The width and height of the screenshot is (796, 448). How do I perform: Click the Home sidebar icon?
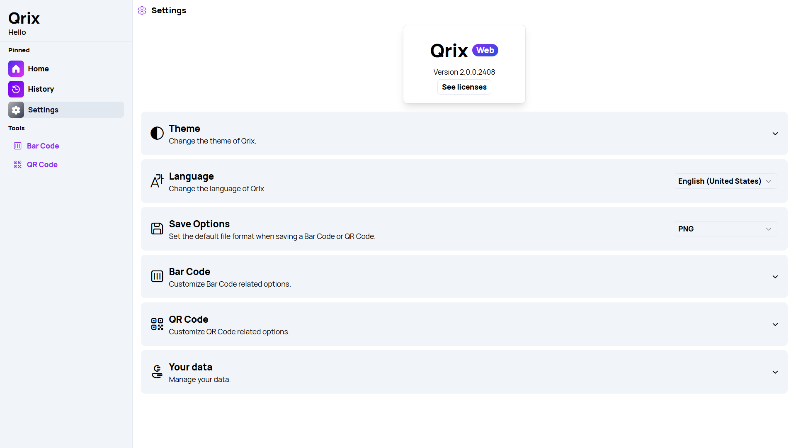[16, 68]
